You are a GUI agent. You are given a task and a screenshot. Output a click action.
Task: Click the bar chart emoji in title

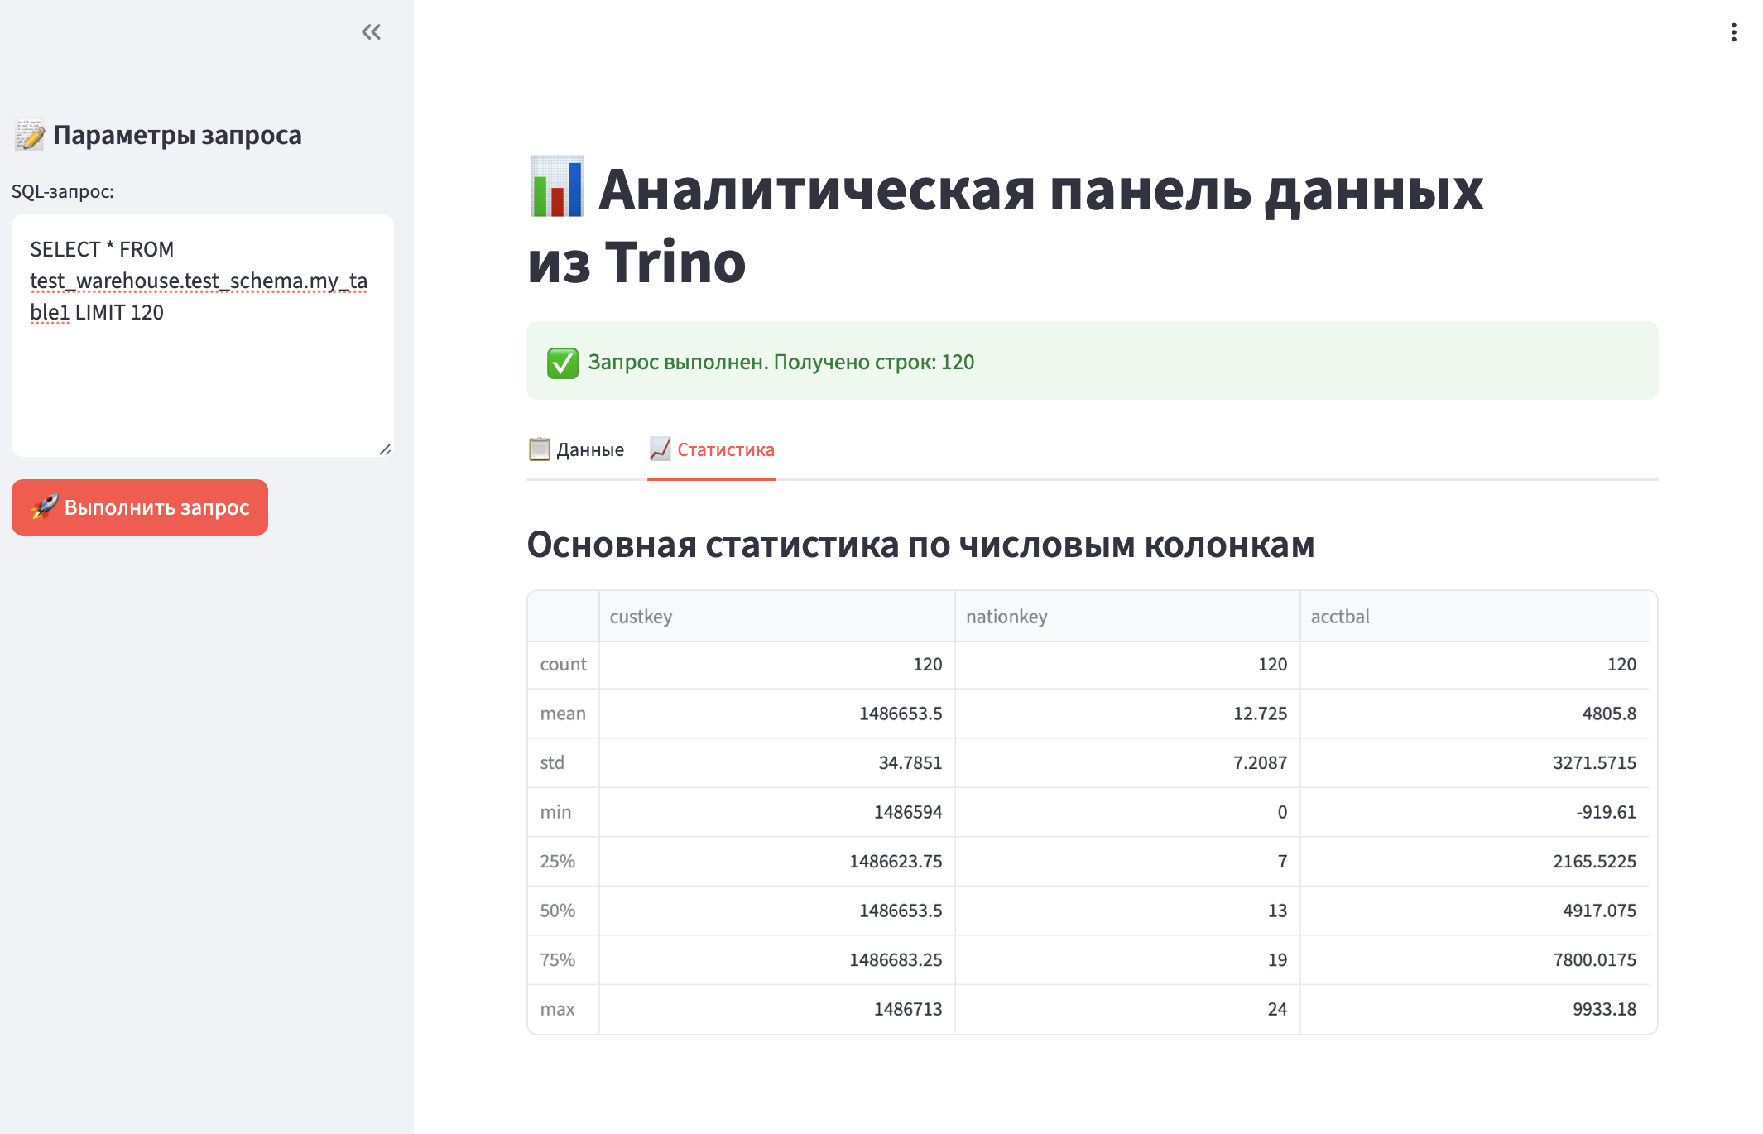point(557,187)
